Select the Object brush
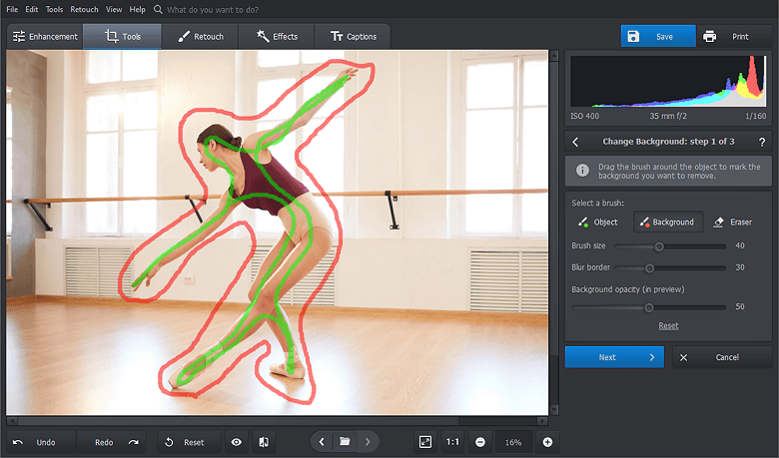 click(597, 222)
